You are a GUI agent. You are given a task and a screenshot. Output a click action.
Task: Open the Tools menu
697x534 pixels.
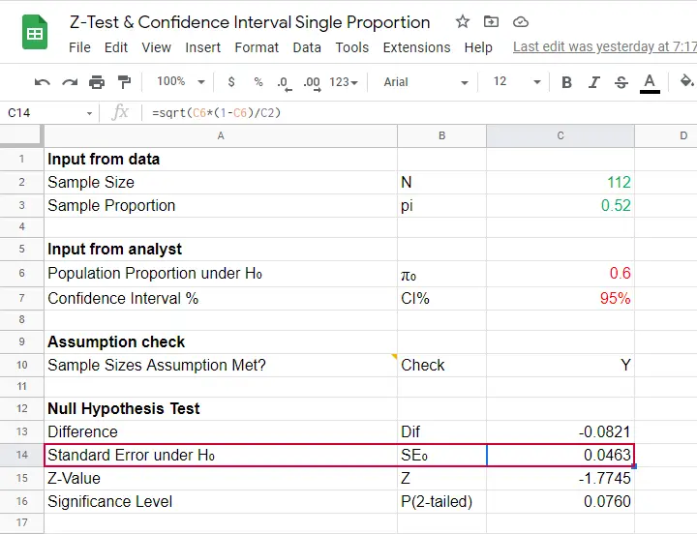pyautogui.click(x=352, y=47)
